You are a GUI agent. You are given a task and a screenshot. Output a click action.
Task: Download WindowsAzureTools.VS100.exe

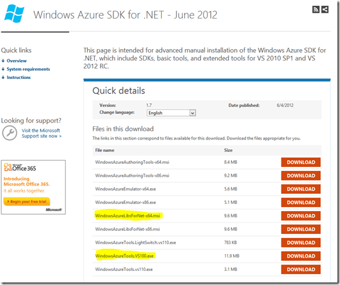click(x=301, y=256)
